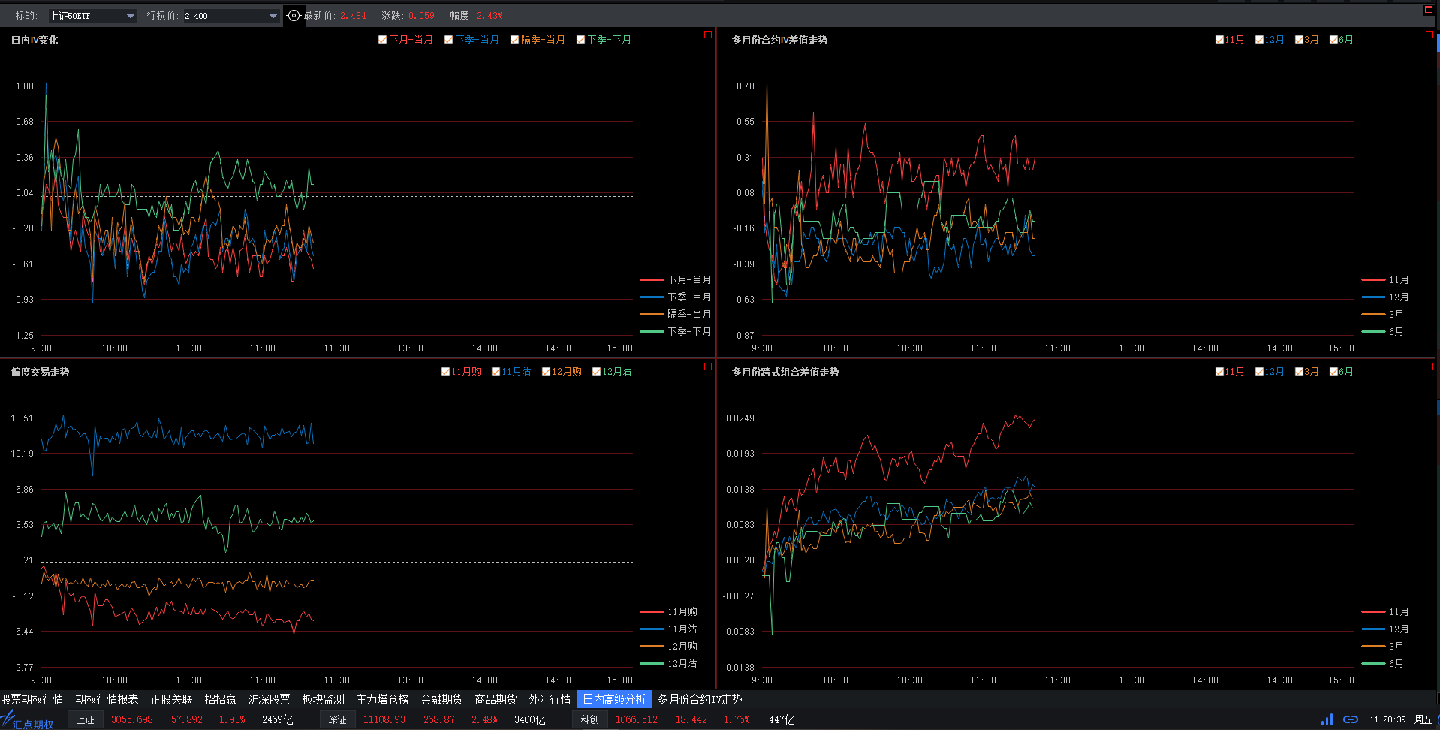Open the 主力增仓榜 tab
Image resolution: width=1440 pixels, height=730 pixels.
click(x=382, y=699)
